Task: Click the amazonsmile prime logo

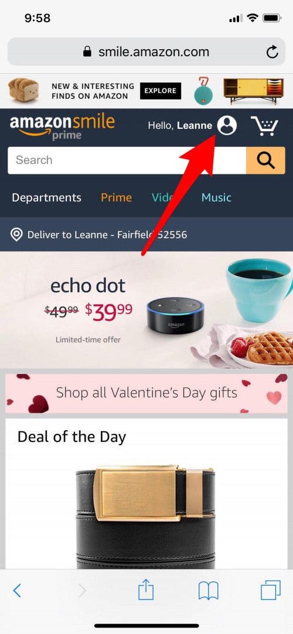Action: click(62, 126)
